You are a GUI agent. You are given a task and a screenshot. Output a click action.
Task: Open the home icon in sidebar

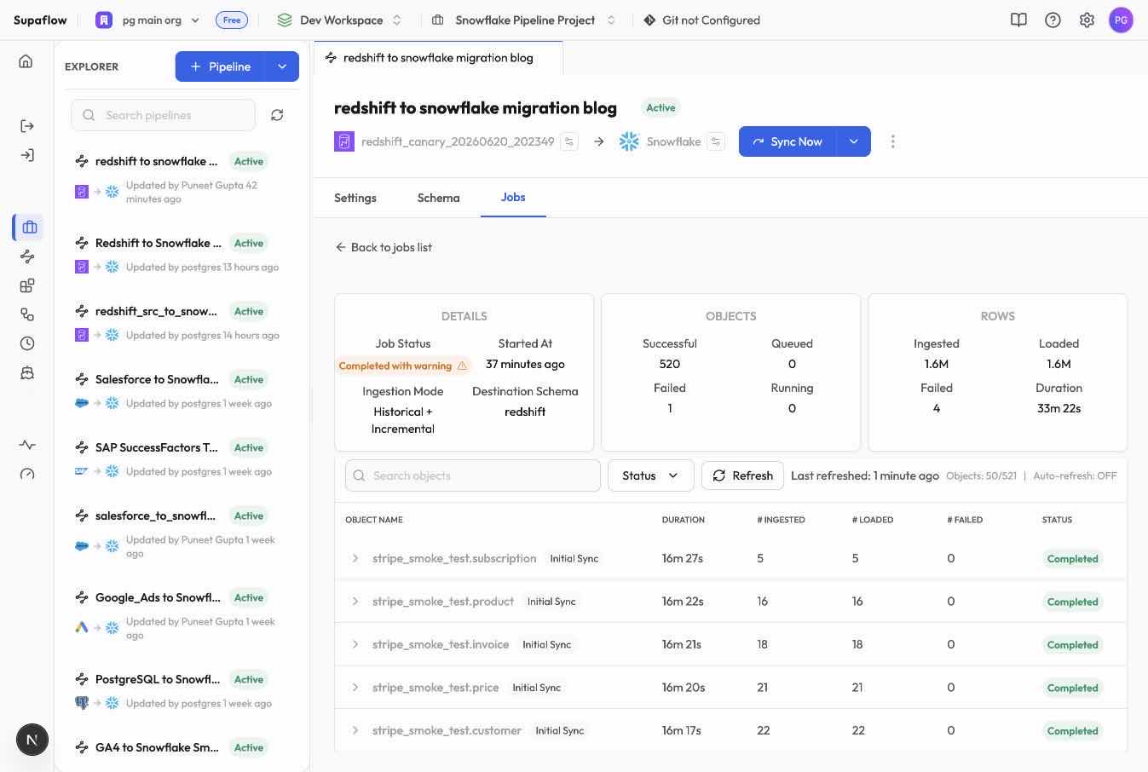click(x=26, y=60)
